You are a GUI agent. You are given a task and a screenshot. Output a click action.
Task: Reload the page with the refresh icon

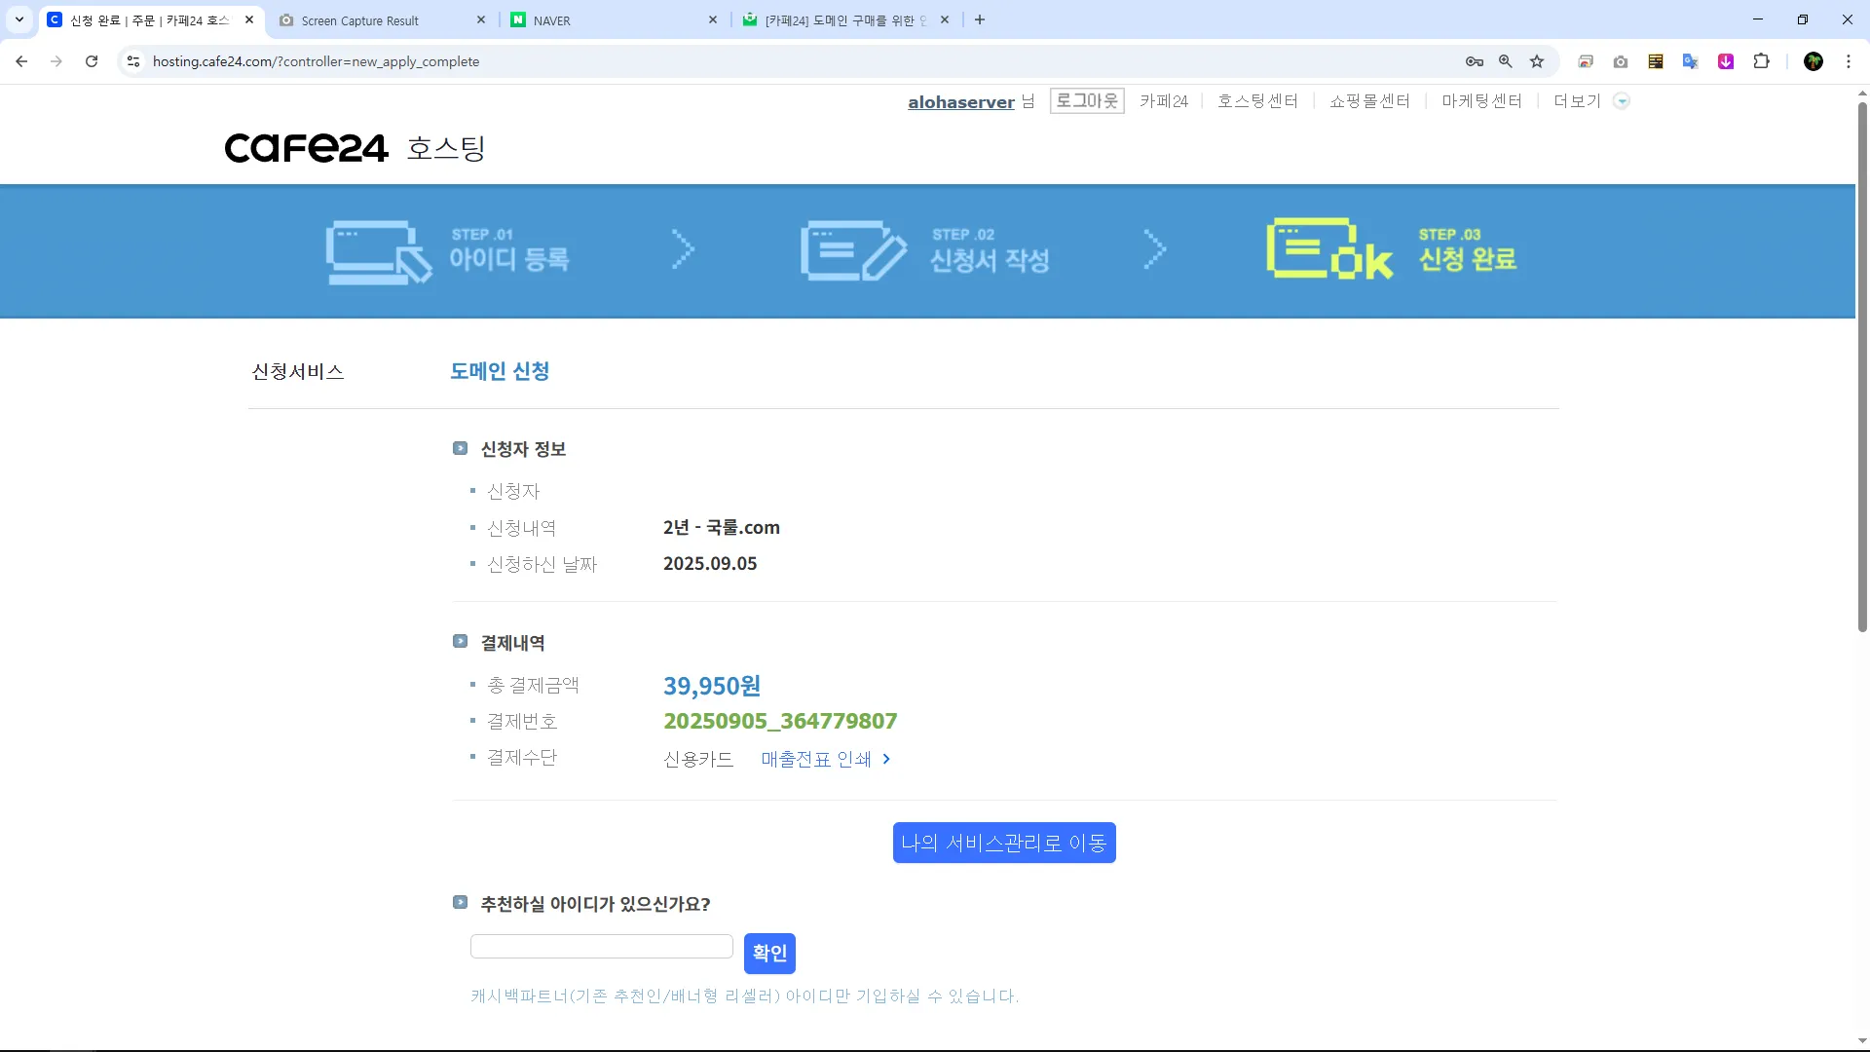click(x=92, y=61)
